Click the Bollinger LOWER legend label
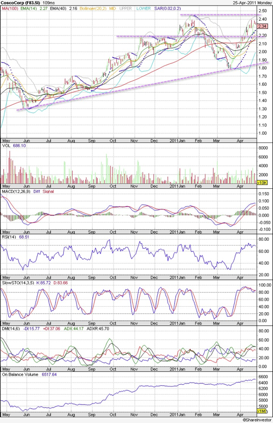 144,9
